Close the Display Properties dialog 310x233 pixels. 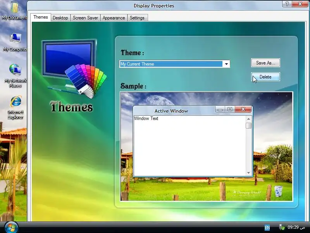point(300,4)
